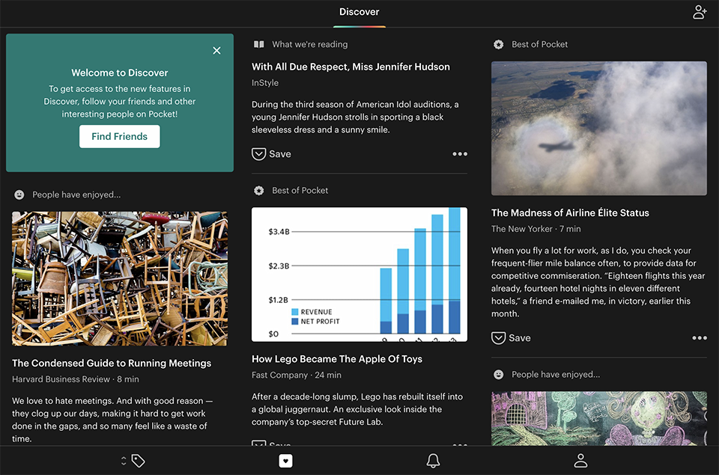Click 'Harvard Business Review · 8 min' text

click(75, 379)
